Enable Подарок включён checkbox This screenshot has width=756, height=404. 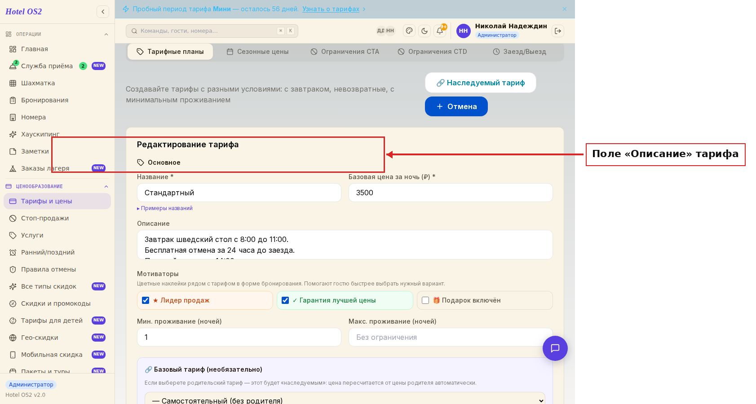pos(425,300)
